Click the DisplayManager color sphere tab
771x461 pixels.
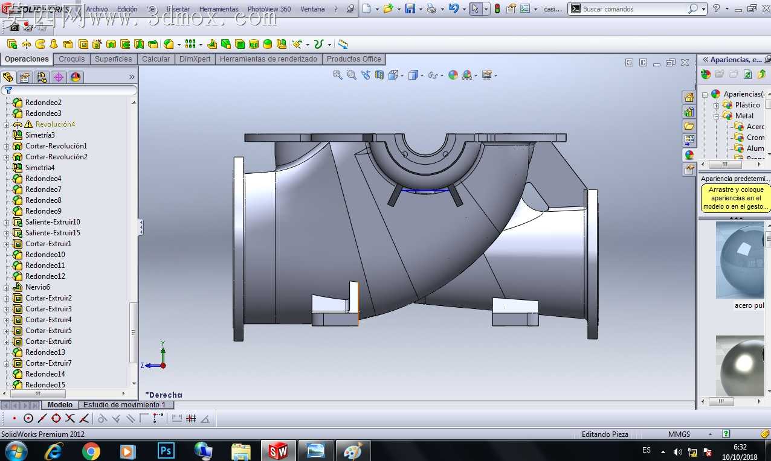point(75,77)
